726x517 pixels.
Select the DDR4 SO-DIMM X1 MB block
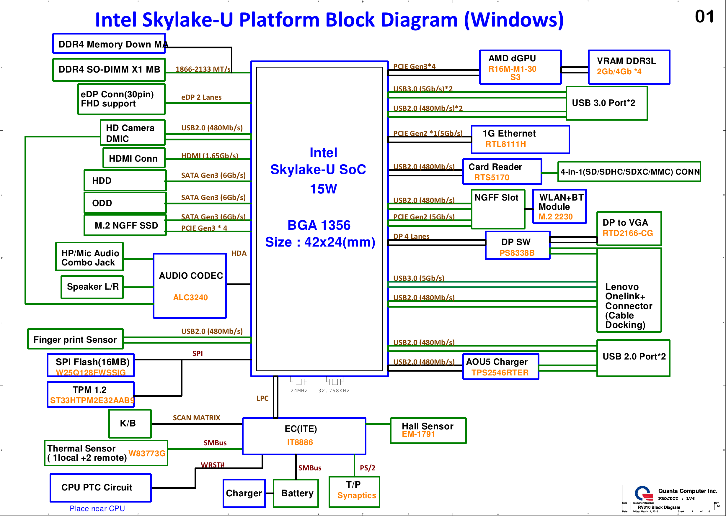click(109, 69)
